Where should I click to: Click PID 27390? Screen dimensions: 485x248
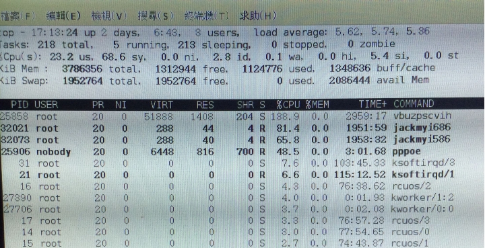18,198
